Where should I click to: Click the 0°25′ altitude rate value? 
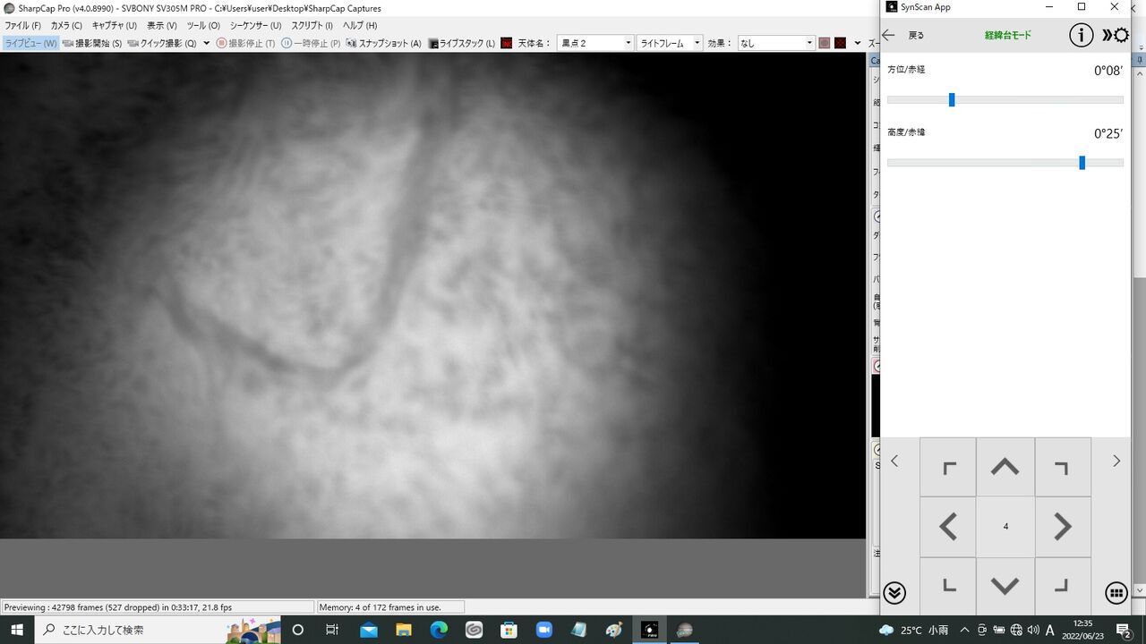(1108, 134)
